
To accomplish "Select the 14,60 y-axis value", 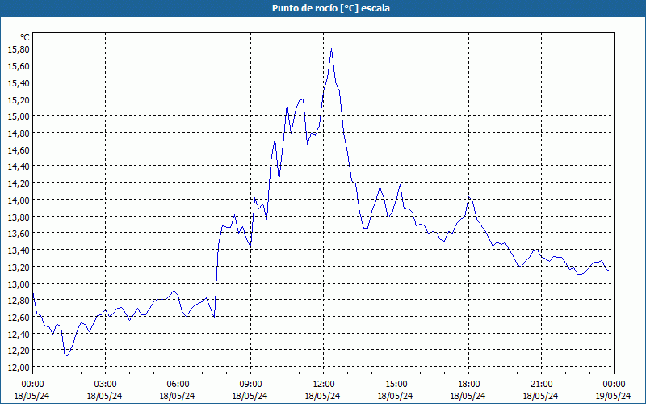I will [19, 149].
